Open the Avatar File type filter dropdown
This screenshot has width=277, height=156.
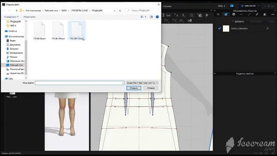[142, 83]
